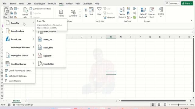The width and height of the screenshot is (195, 109).
Task: Click the vertical scrollbar
Action: pos(193,65)
